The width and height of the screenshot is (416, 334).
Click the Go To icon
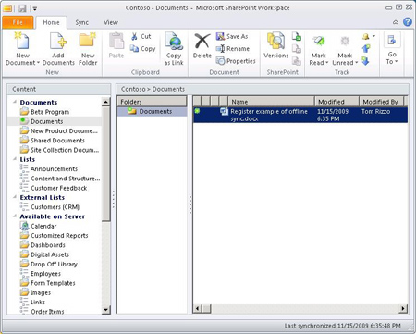(392, 40)
